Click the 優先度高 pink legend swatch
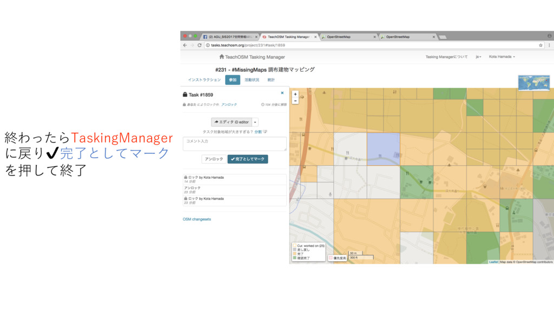The image size is (554, 311). (331, 258)
